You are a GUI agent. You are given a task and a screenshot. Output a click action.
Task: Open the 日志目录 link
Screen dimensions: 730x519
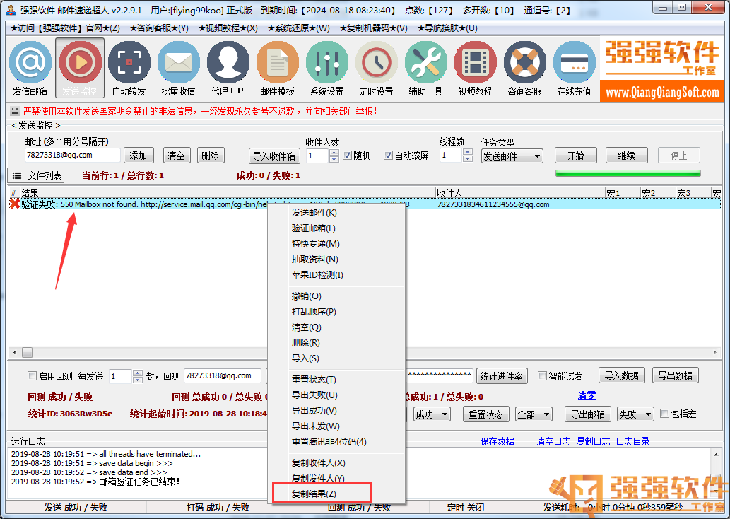tap(632, 441)
